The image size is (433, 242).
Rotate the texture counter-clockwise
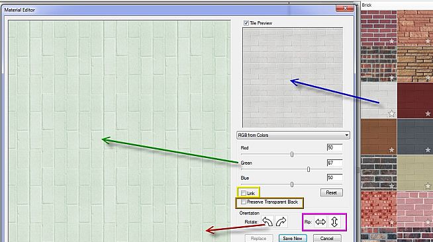[x=267, y=222]
